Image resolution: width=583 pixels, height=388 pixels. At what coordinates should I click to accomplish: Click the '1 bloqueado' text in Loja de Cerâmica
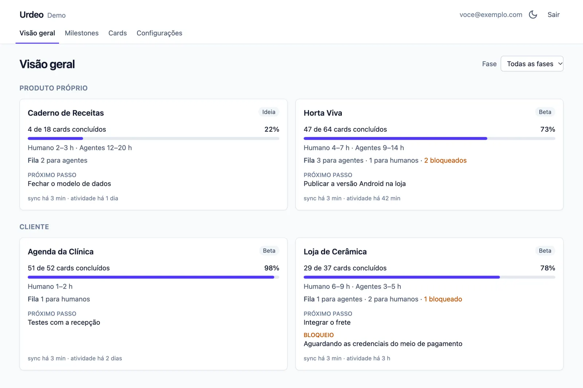443,299
